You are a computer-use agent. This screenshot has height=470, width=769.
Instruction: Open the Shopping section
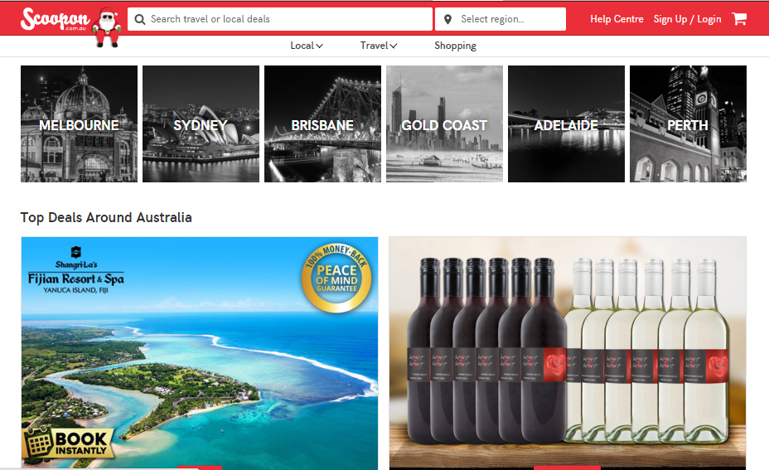(455, 46)
